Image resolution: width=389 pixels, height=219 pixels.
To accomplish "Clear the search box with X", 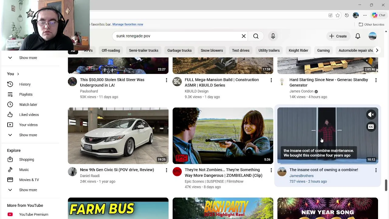I will tap(244, 36).
